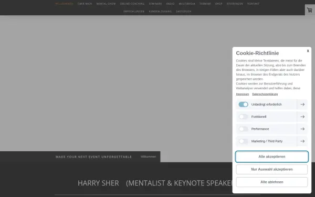The height and width of the screenshot is (197, 315).
Task: Expand Marketing / Third Party details arrow
Action: point(302,141)
